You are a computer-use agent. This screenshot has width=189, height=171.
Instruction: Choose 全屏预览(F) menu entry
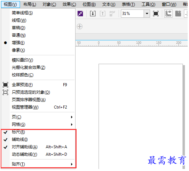tap(38, 85)
